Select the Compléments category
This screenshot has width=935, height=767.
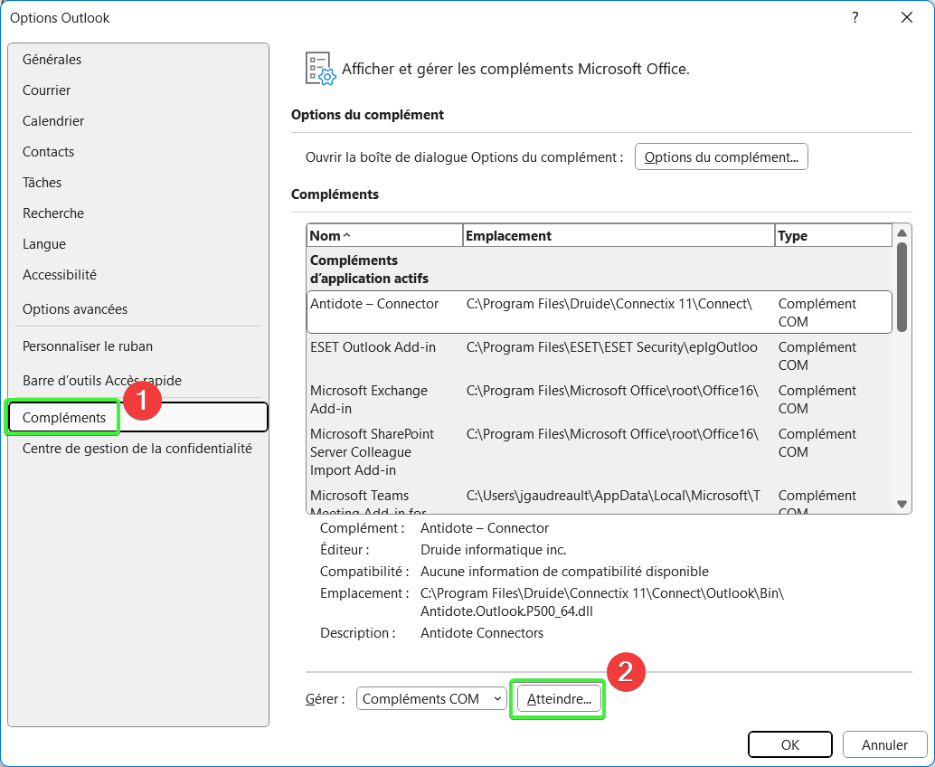tap(138, 418)
